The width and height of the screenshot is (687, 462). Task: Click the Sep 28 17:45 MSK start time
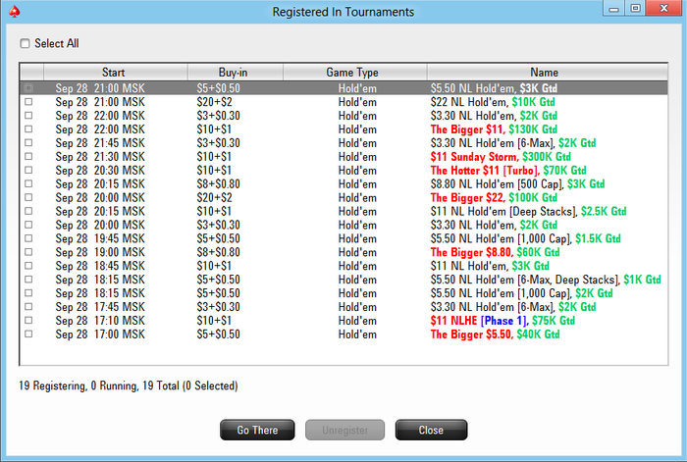[100, 307]
